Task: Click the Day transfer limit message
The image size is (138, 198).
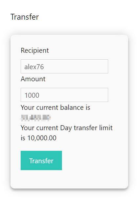Action: coord(67,133)
